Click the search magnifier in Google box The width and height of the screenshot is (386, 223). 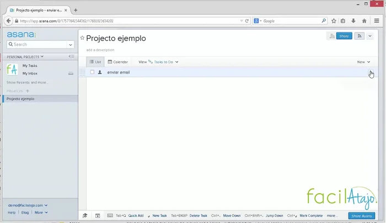(324, 21)
